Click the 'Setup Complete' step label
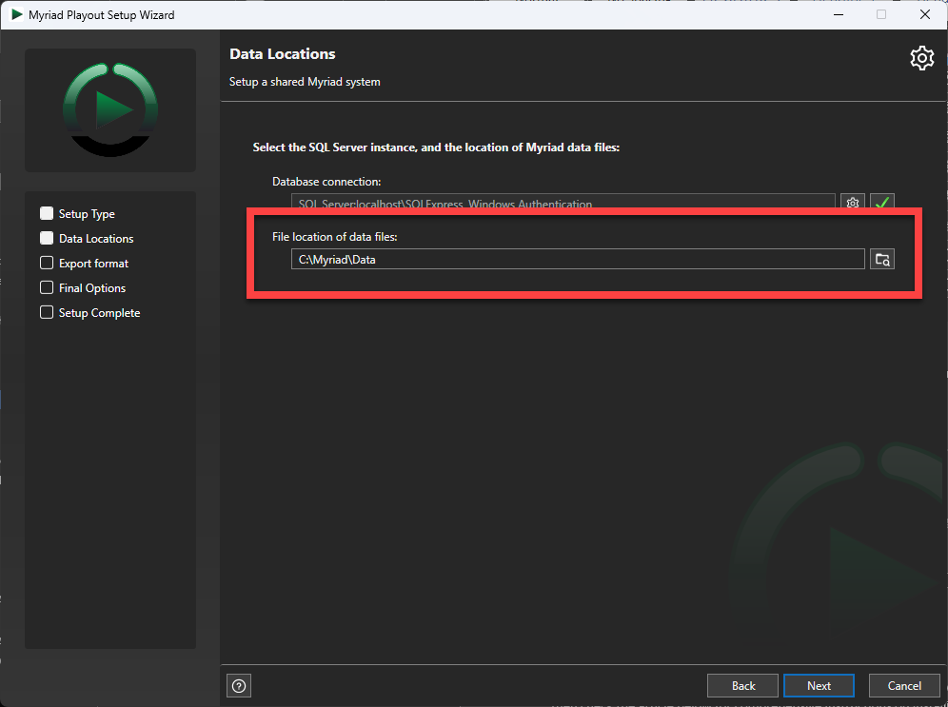Screen dimensions: 948x707 99,313
